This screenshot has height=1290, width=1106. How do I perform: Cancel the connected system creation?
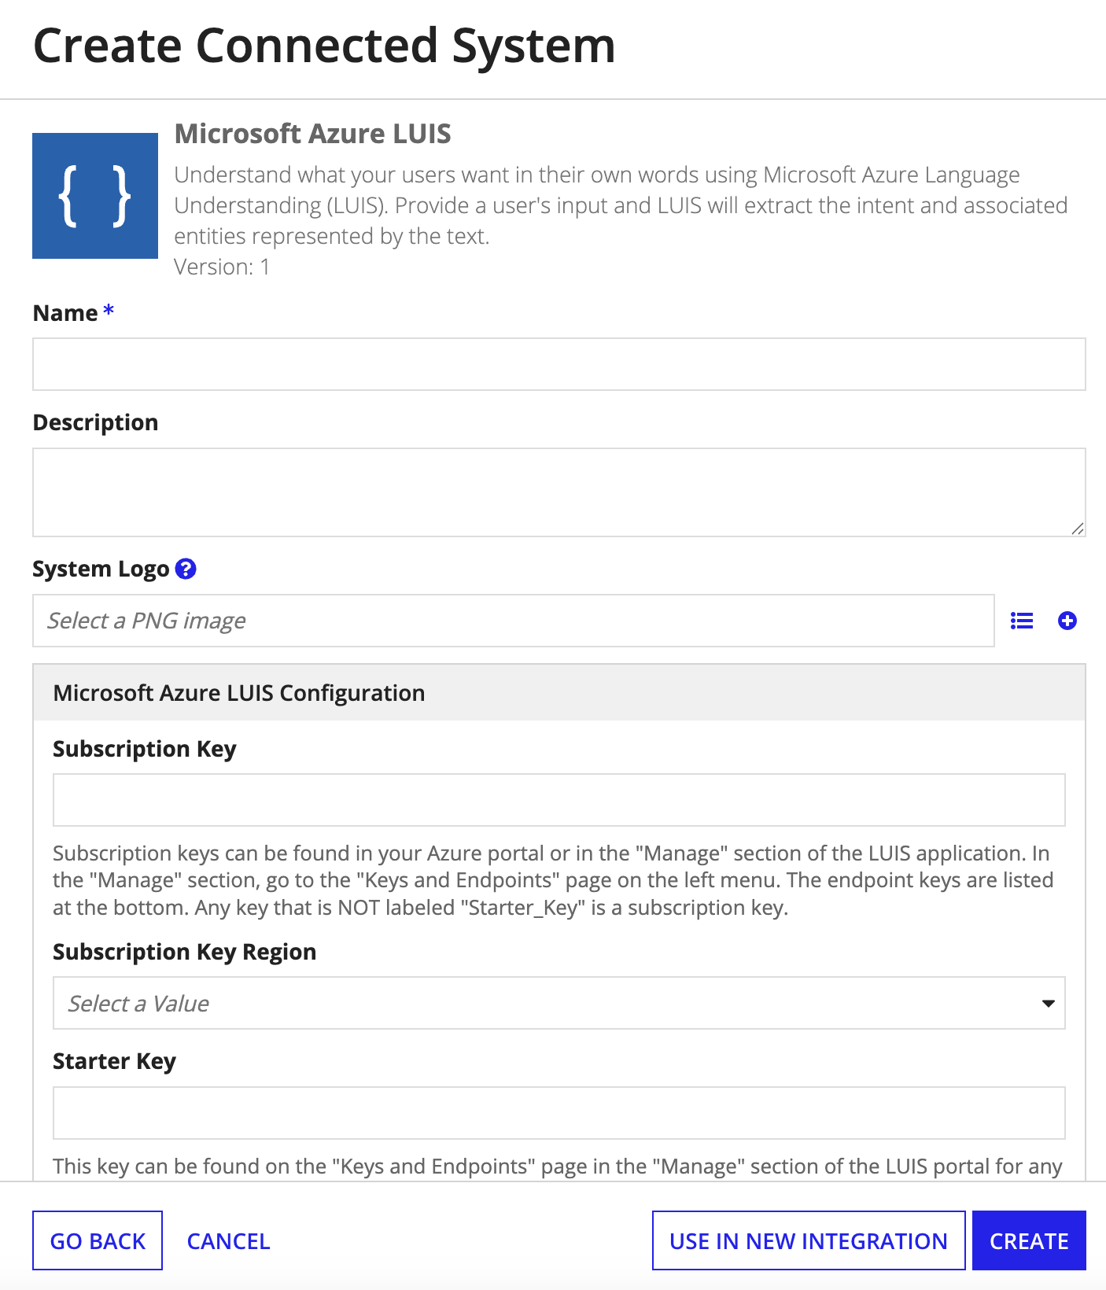click(x=229, y=1240)
